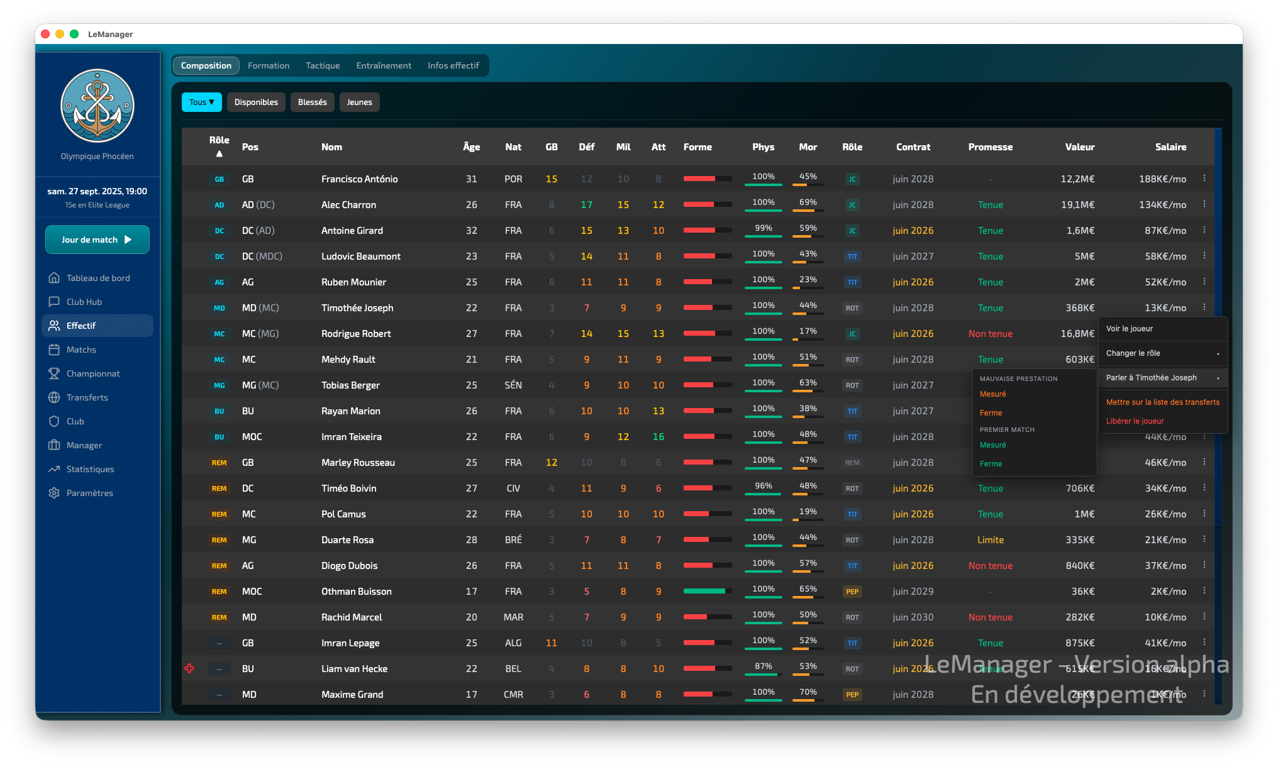Click the PEP role tag for Maxime Grand
1278x767 pixels.
click(x=852, y=695)
